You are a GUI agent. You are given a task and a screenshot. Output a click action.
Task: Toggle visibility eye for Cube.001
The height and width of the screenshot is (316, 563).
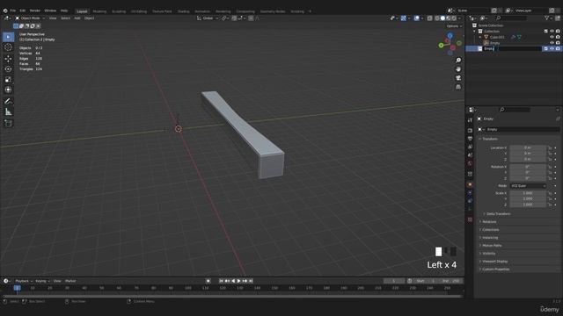(x=552, y=37)
